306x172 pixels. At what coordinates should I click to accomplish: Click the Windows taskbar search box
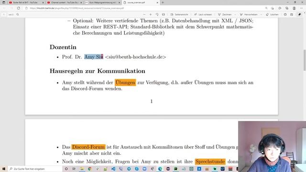[35, 169]
